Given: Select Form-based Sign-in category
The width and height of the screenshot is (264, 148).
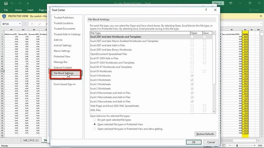Looking at the screenshot, I should click(64, 84).
